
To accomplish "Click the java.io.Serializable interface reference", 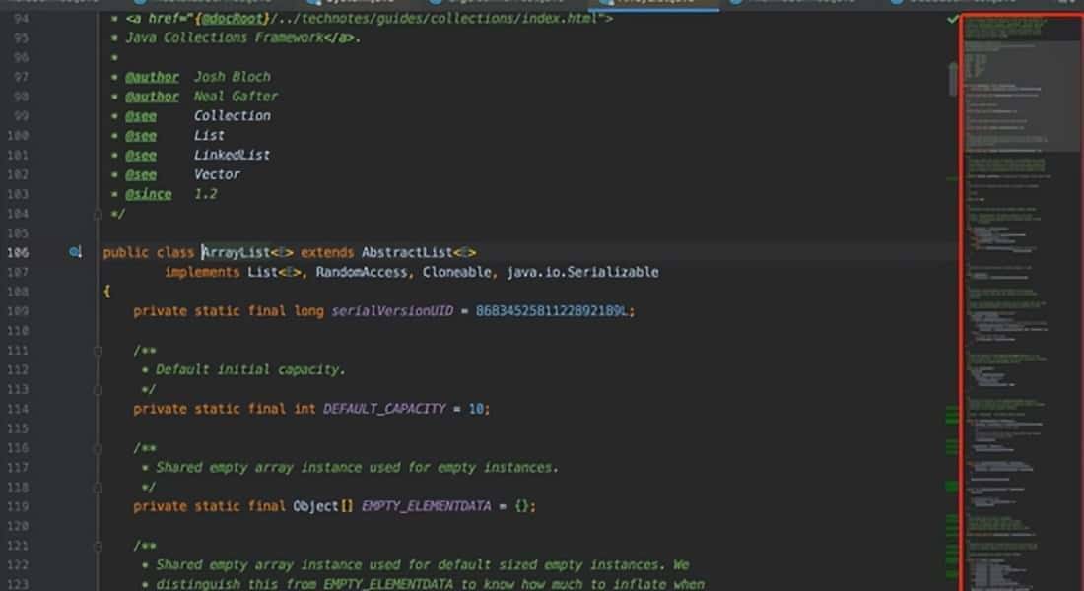I will (x=589, y=272).
